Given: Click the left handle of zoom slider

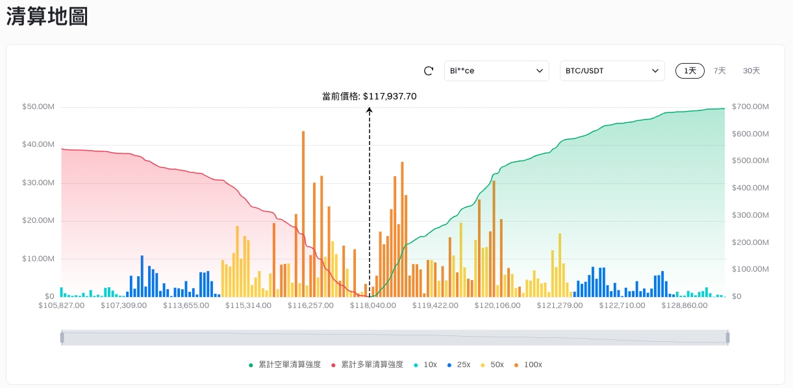Looking at the screenshot, I should tap(62, 337).
